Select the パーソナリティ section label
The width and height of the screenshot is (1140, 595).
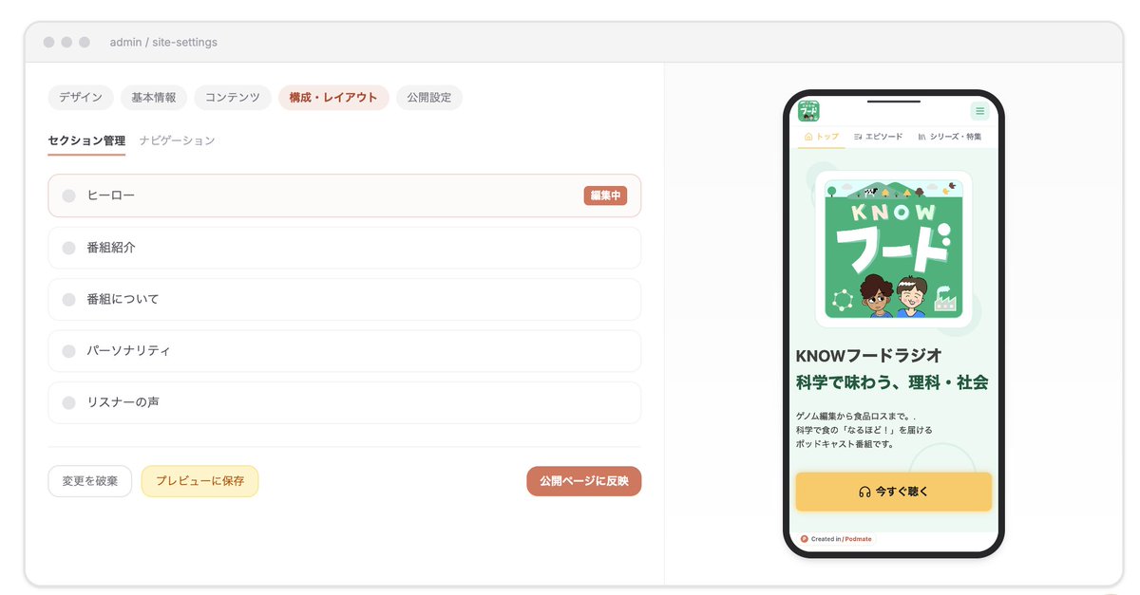click(x=128, y=351)
